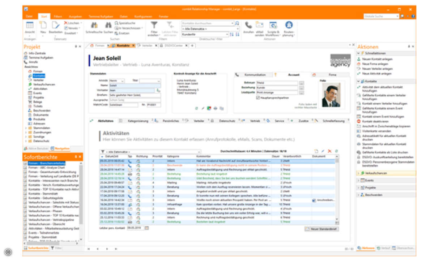Screen dimensions: 434x260
Task: Click the Globale Suche search field
Action: coord(381,16)
